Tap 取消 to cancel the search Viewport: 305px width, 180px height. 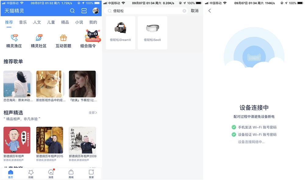(195, 11)
